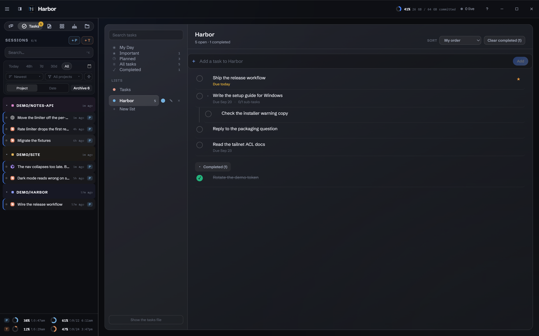The width and height of the screenshot is (539, 336).
Task: Uncheck Rotate the demo token
Action: coord(200,178)
